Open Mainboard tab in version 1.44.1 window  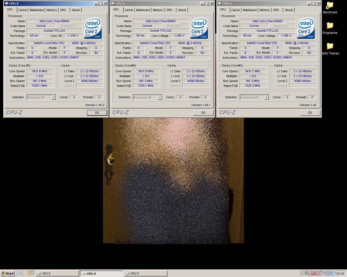pyautogui.click(x=143, y=10)
